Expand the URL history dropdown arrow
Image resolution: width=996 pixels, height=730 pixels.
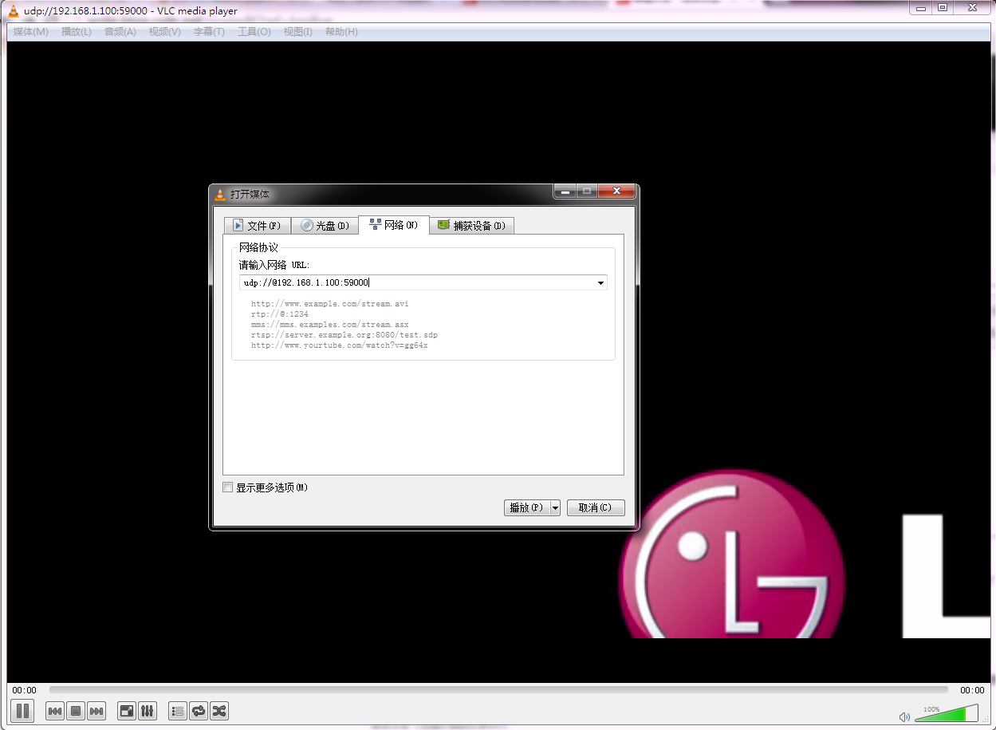[600, 282]
